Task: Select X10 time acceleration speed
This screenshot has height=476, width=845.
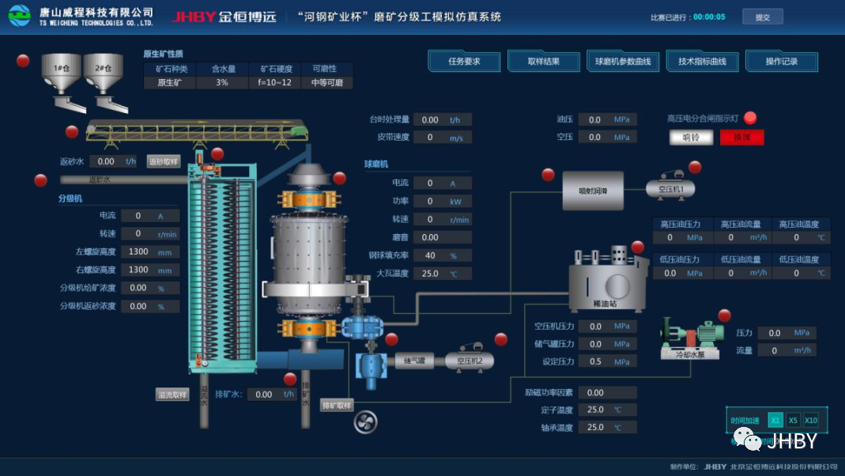Action: 811,421
